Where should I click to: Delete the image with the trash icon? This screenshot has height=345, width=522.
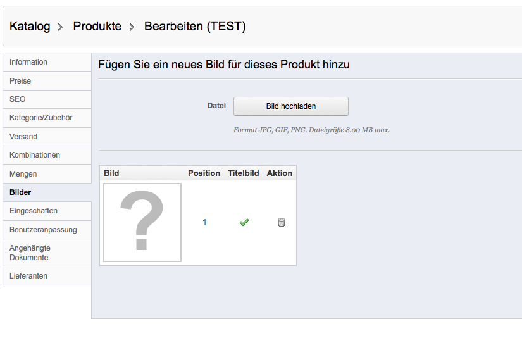(x=282, y=222)
